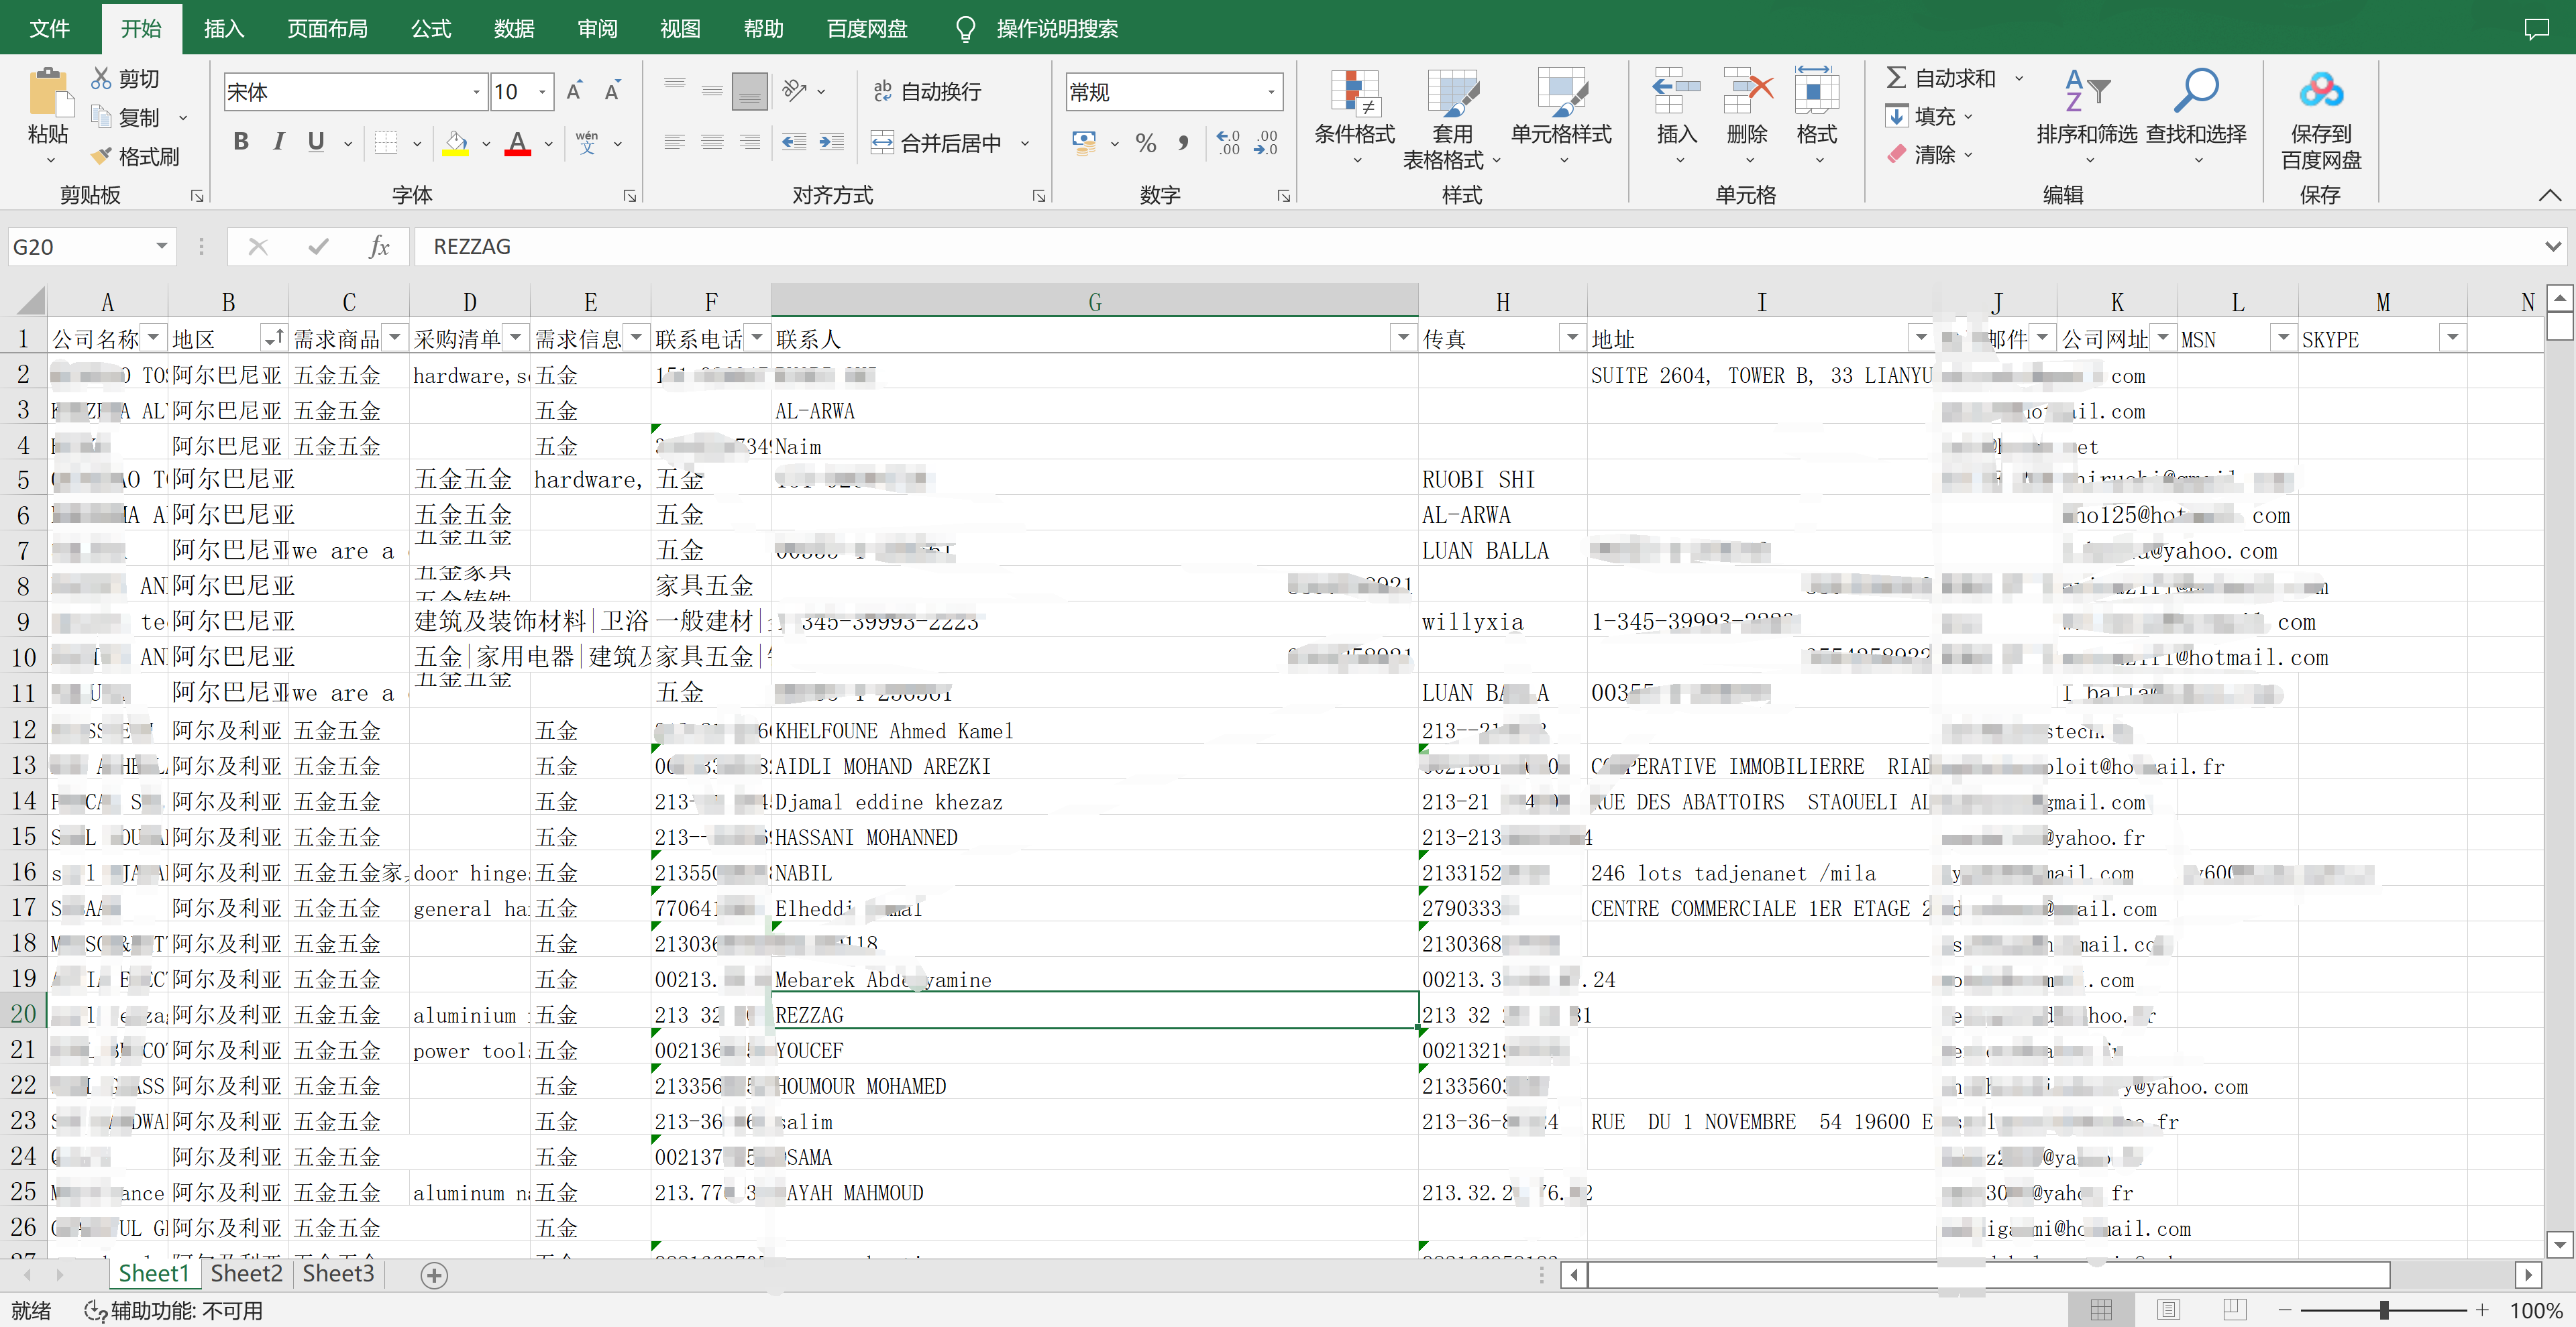The width and height of the screenshot is (2576, 1327).
Task: Increase decimal places
Action: [x=1228, y=143]
